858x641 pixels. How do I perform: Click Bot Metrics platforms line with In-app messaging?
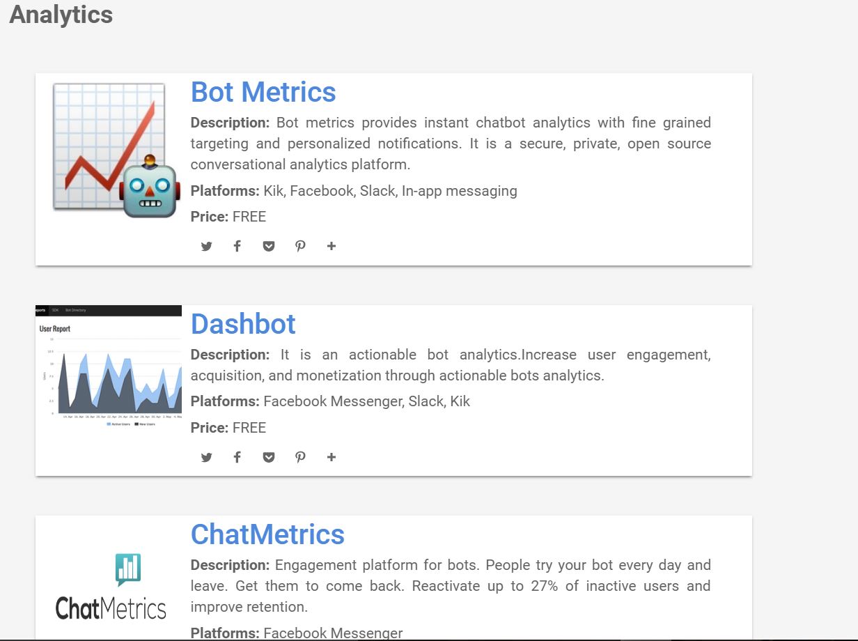click(x=354, y=191)
